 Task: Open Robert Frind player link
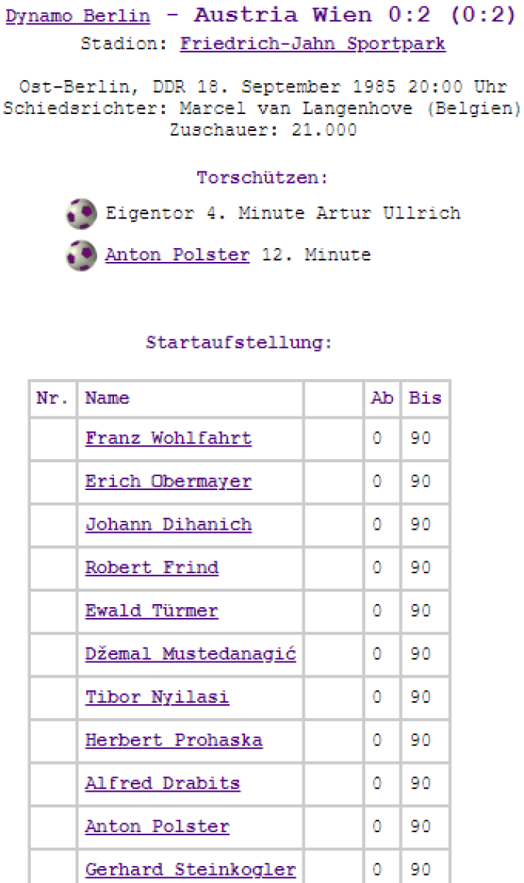[x=152, y=568]
